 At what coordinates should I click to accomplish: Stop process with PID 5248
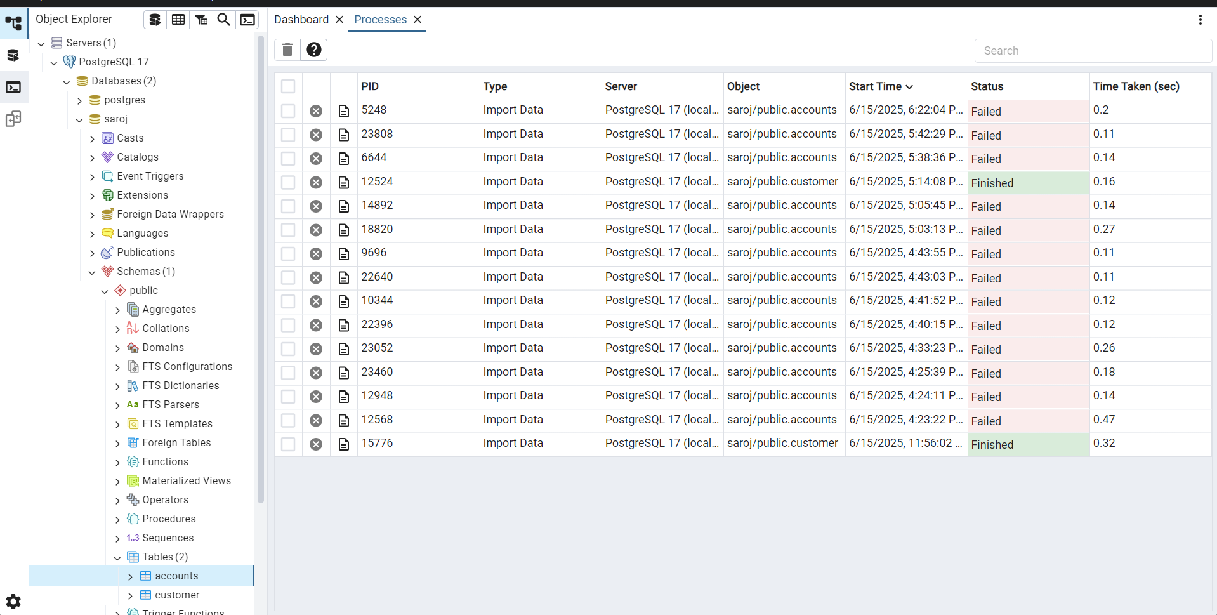point(316,111)
